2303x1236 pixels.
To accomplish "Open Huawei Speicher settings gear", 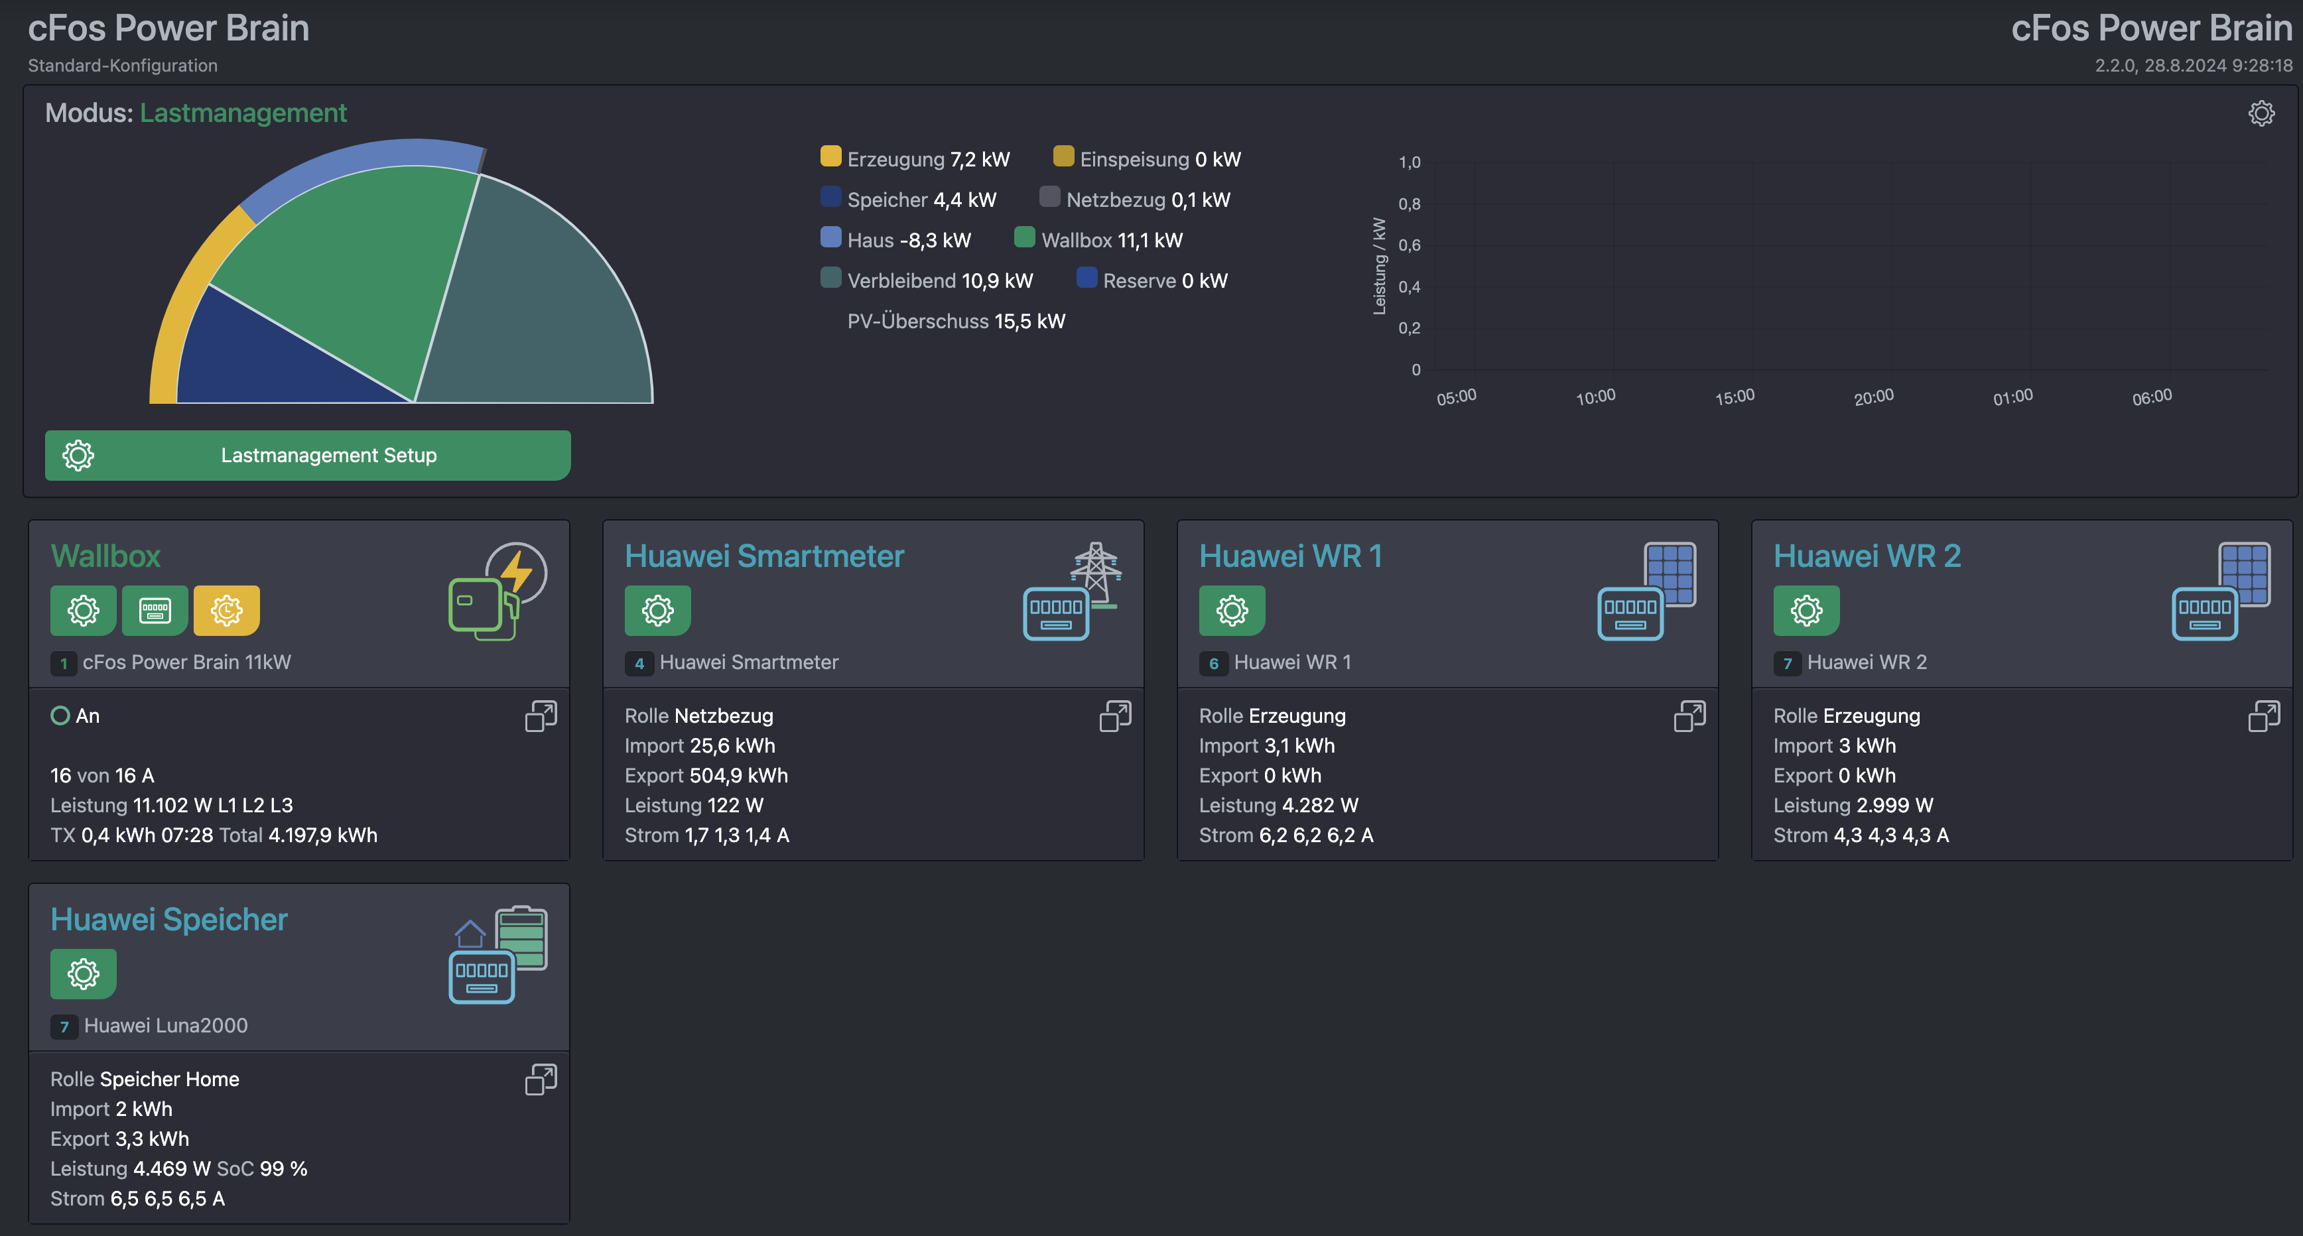I will [x=83, y=973].
